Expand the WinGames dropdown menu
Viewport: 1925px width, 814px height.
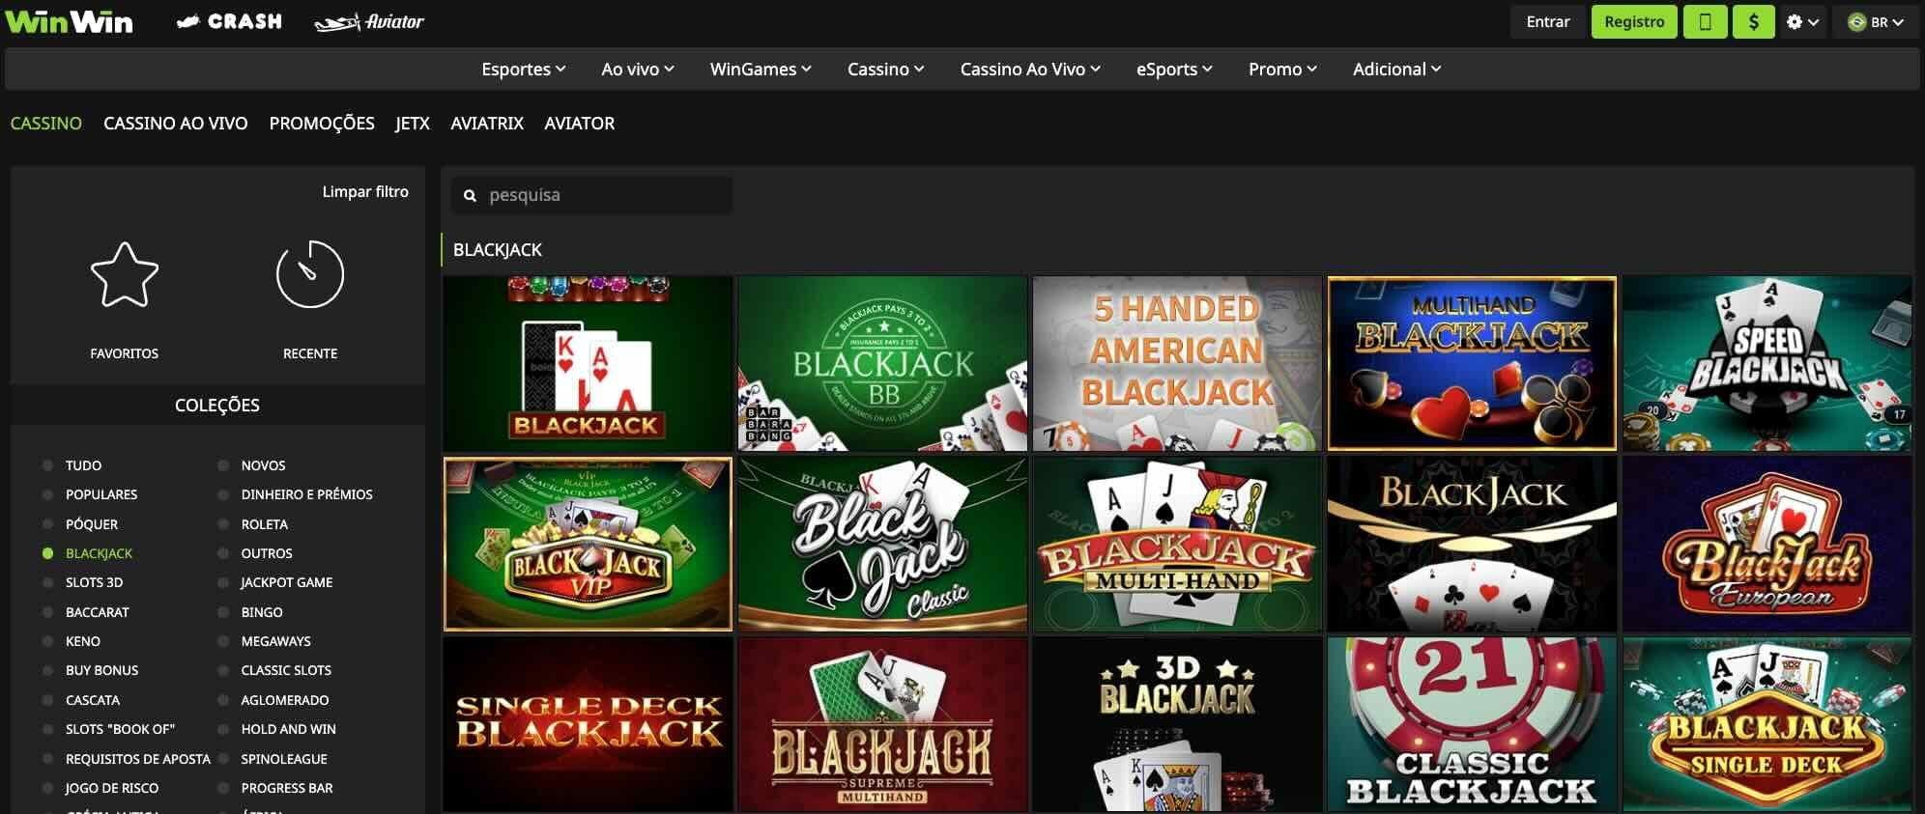click(x=761, y=69)
